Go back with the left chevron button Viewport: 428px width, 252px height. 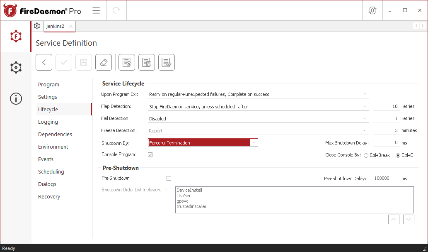[x=44, y=62]
